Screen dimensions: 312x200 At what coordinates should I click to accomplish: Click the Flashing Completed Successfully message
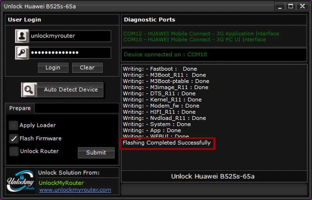coord(167,143)
